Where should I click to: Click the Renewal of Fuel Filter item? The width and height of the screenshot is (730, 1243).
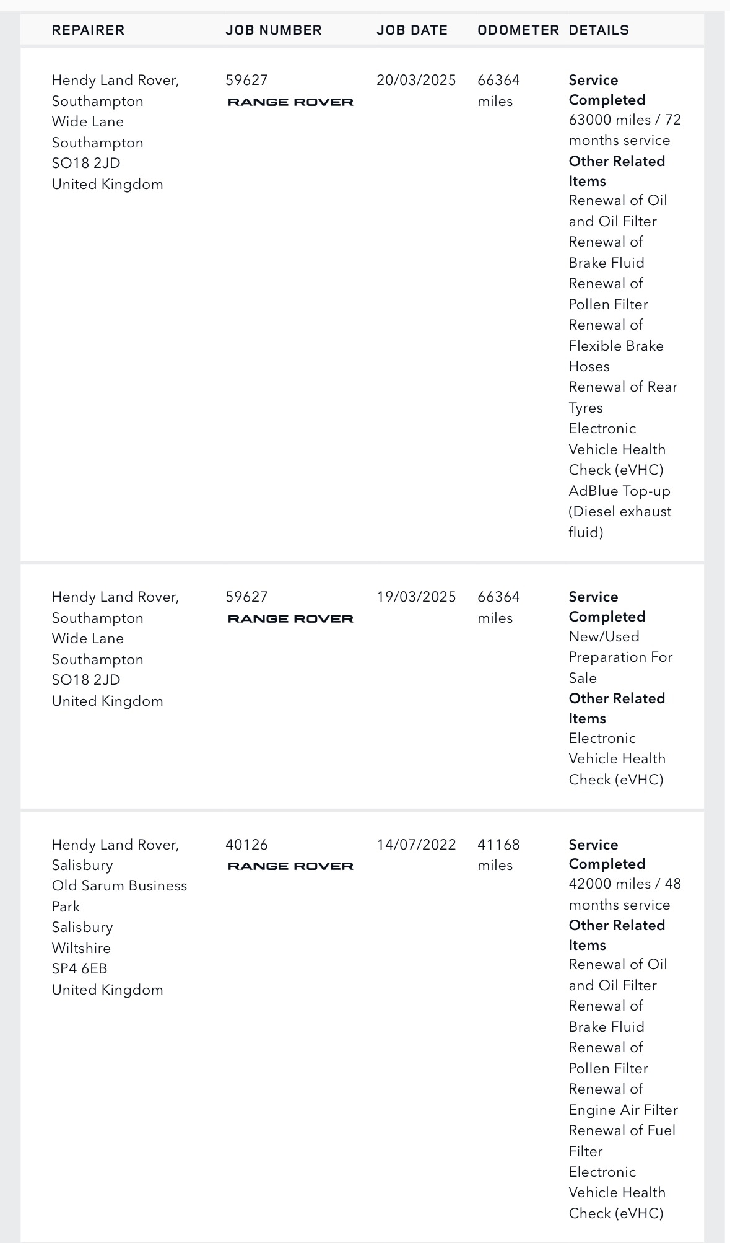(622, 1141)
